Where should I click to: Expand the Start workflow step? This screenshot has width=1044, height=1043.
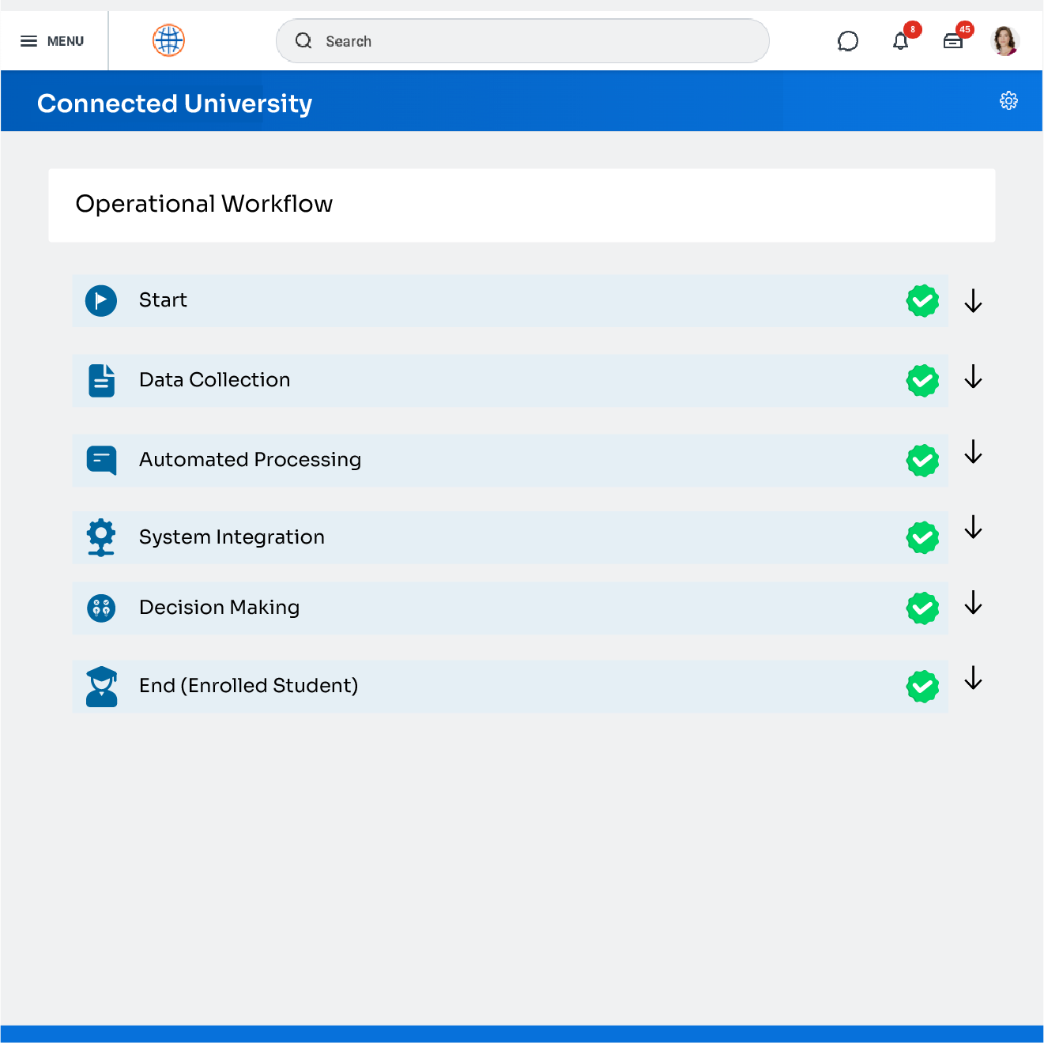coord(973,300)
